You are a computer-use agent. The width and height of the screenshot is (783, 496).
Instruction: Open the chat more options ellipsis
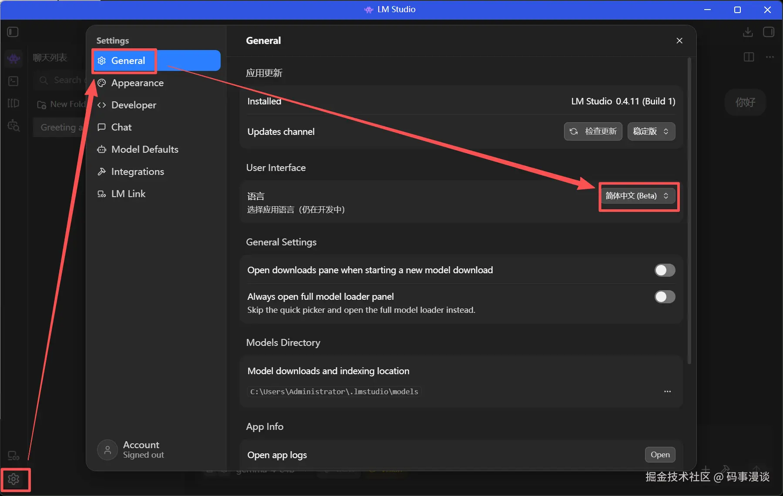(x=770, y=57)
